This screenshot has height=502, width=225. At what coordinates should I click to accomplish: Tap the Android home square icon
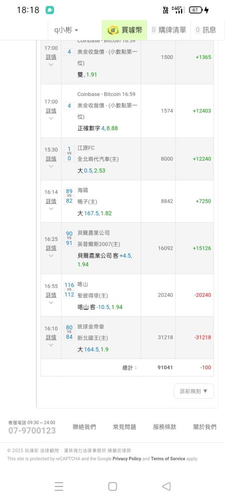[112, 486]
